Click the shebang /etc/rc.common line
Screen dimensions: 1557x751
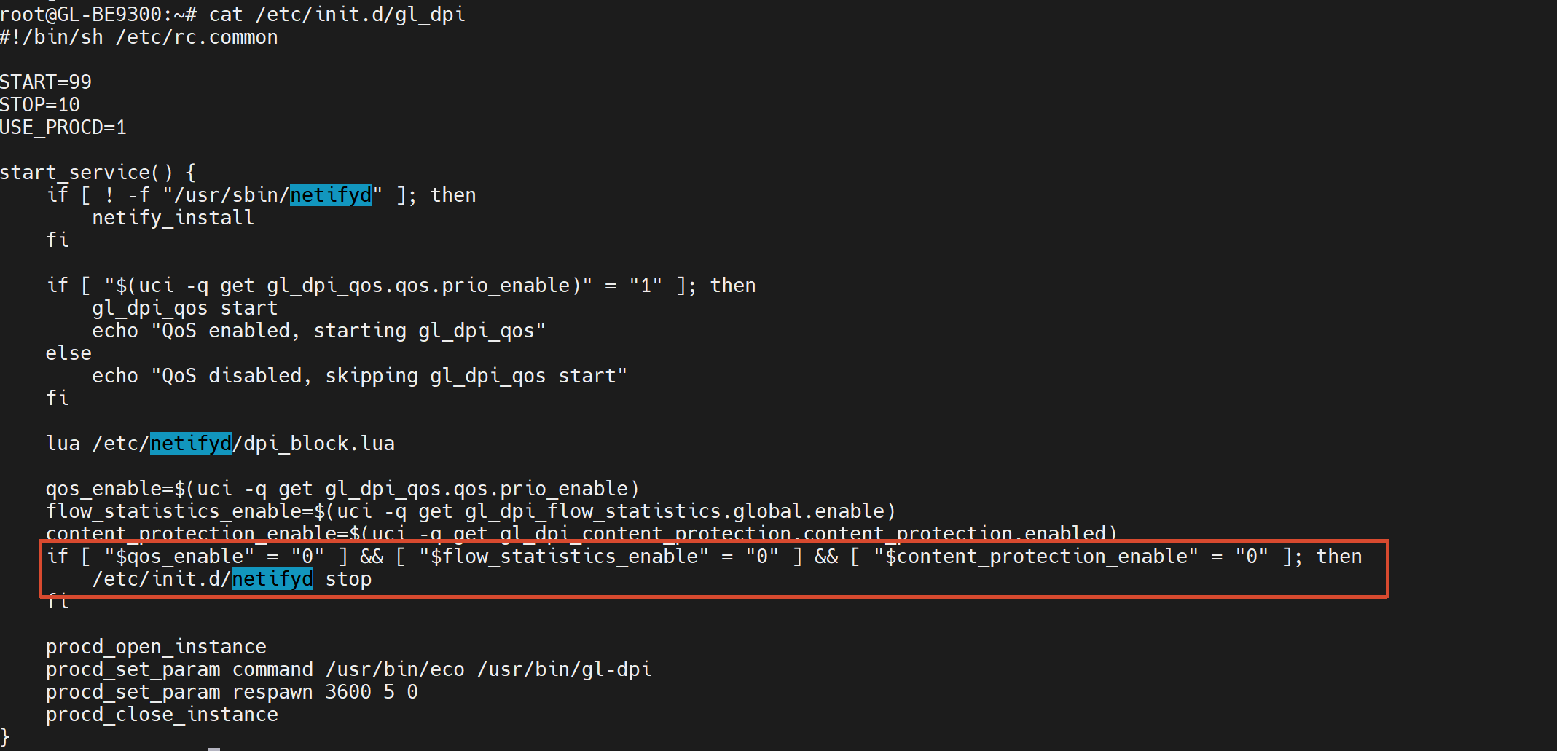(x=139, y=37)
